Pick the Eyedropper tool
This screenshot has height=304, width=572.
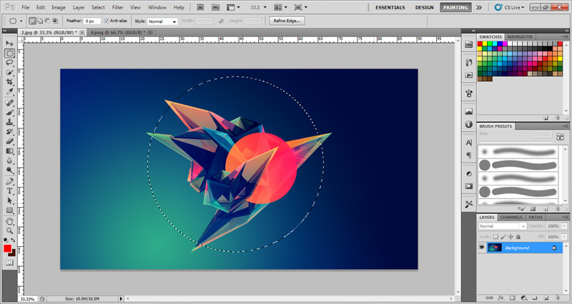9,92
